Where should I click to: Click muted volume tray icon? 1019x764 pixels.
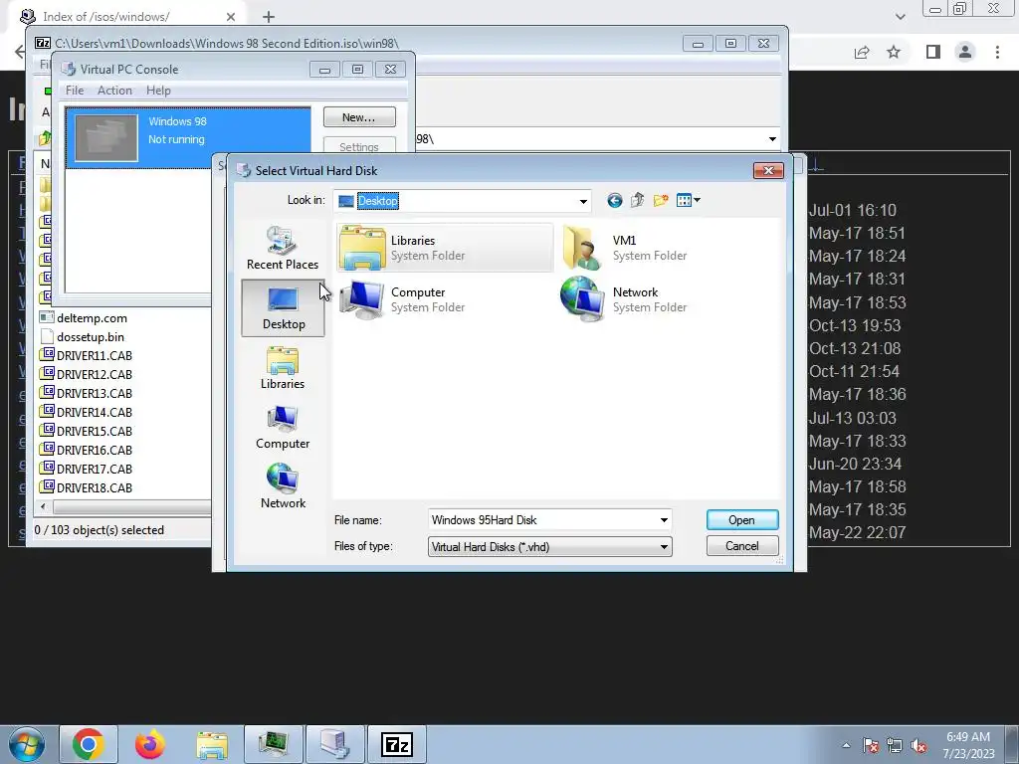tap(918, 745)
